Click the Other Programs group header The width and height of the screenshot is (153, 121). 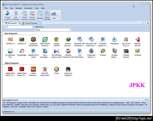click(12, 63)
